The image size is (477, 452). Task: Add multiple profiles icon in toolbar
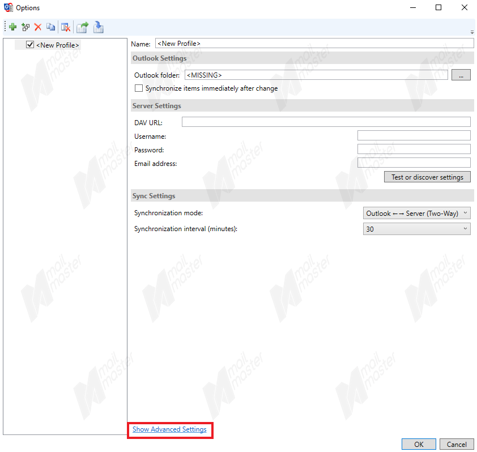click(25, 27)
